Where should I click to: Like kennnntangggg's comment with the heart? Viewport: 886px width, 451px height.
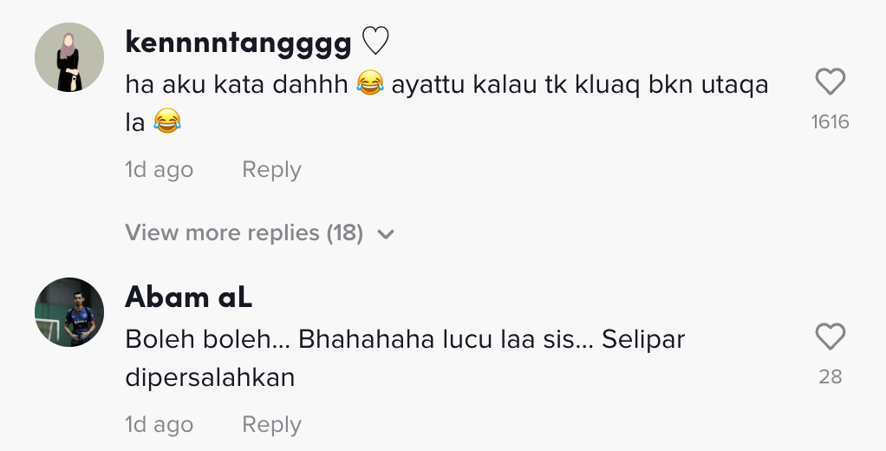point(831,83)
